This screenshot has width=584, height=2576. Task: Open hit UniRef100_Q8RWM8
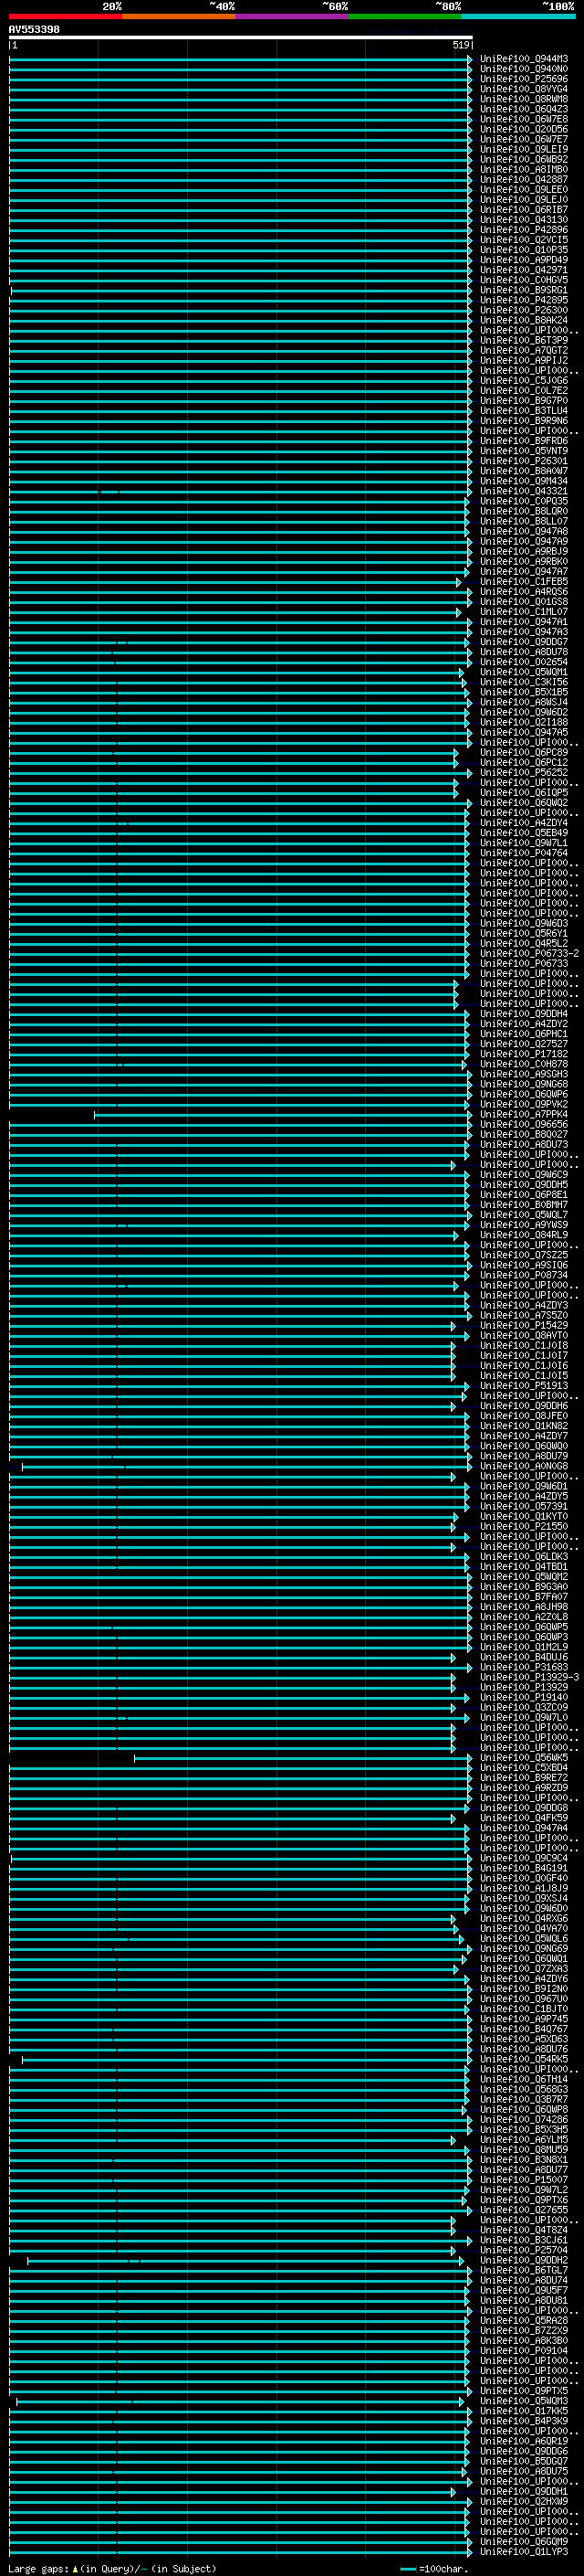point(524,99)
